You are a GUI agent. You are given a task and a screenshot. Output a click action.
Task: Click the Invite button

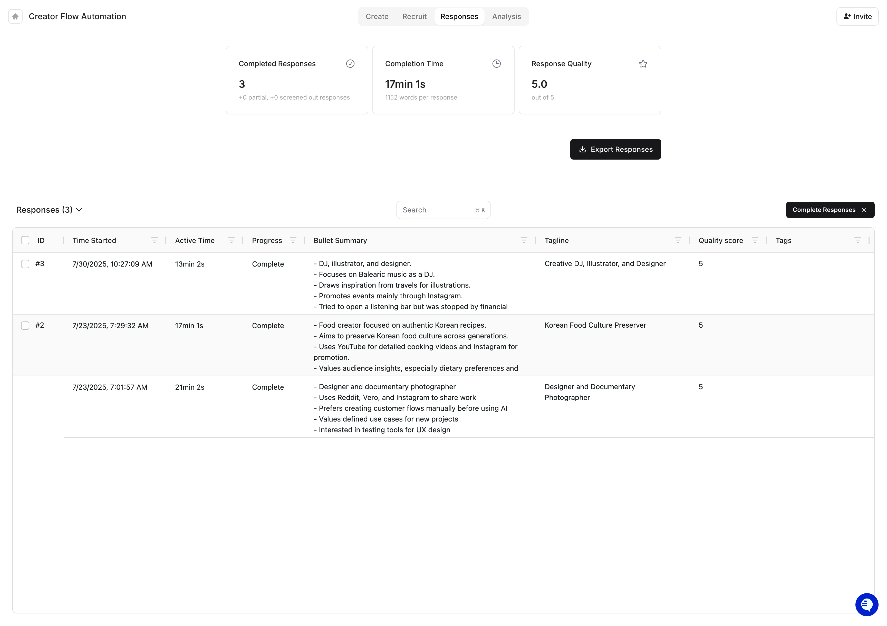(x=857, y=17)
